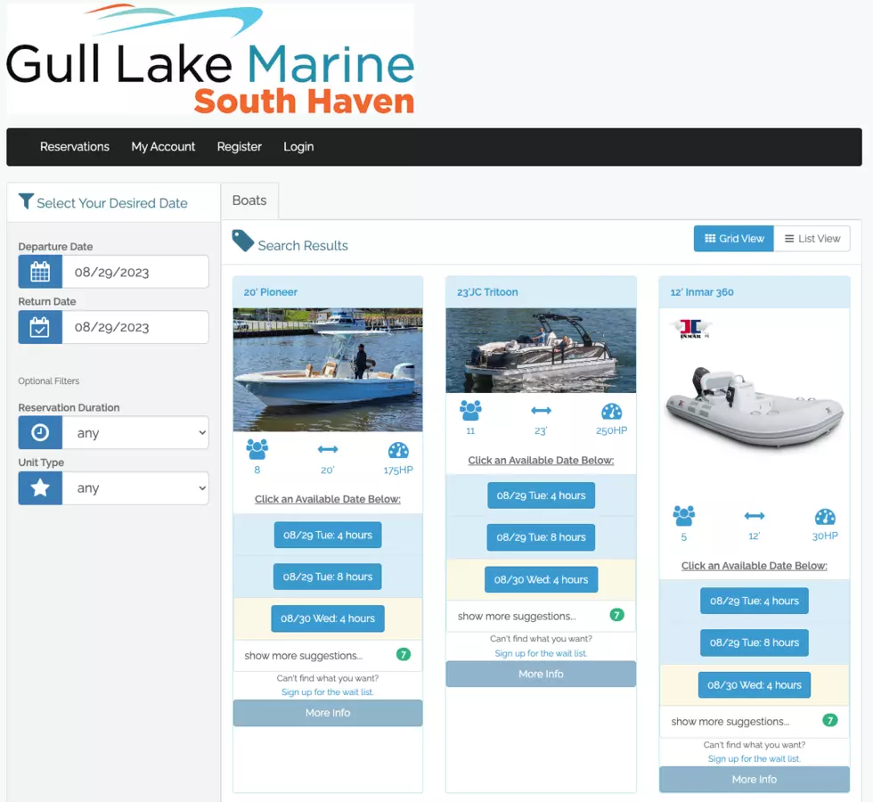Click the passenger capacity icon on 20' Pioneer
The image size is (873, 802).
pyautogui.click(x=257, y=450)
